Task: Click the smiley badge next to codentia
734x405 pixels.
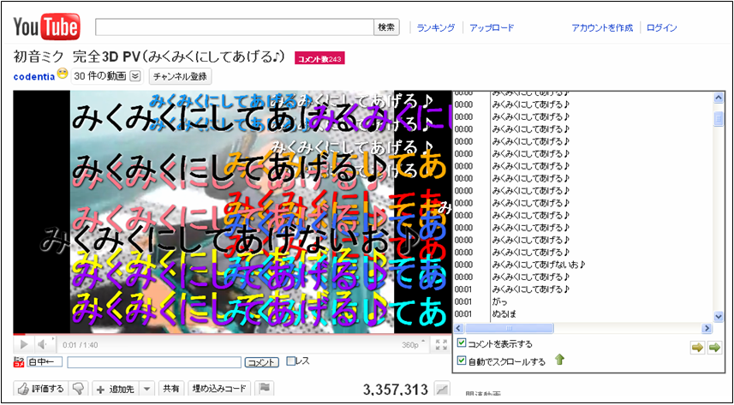Action: click(x=63, y=74)
